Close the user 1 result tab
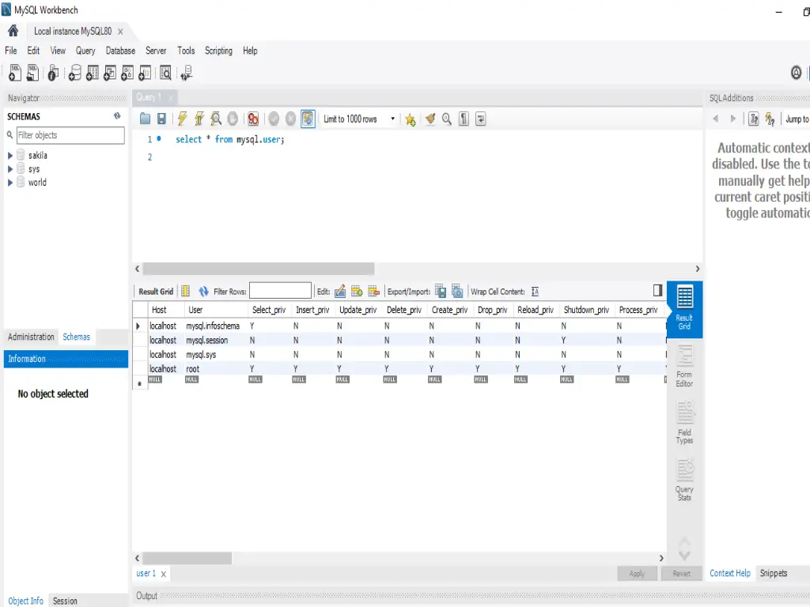Image resolution: width=810 pixels, height=607 pixels. pyautogui.click(x=163, y=574)
